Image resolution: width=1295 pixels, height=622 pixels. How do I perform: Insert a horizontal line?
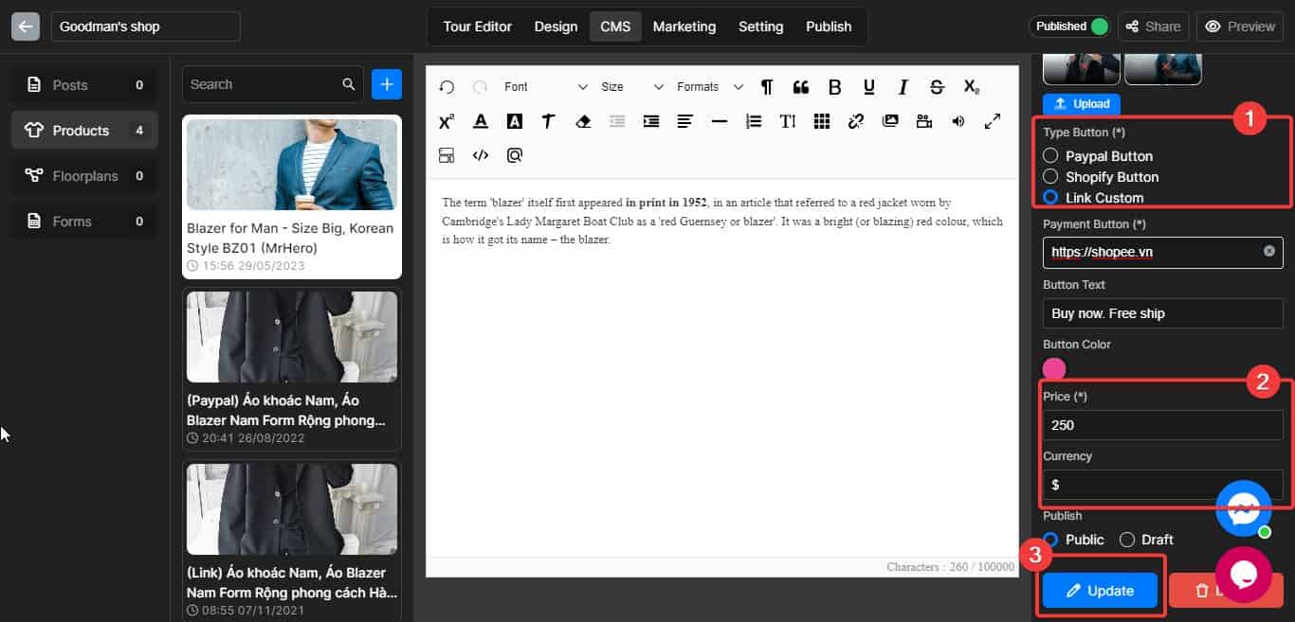tap(720, 121)
